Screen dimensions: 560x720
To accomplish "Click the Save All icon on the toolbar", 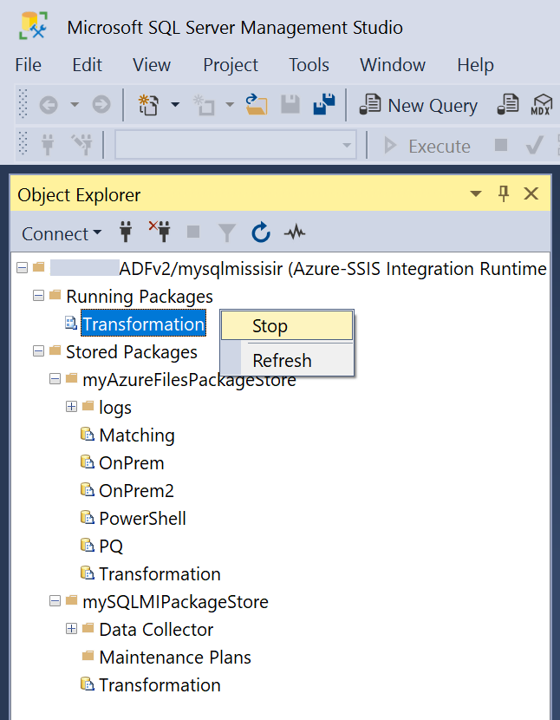I will (323, 104).
